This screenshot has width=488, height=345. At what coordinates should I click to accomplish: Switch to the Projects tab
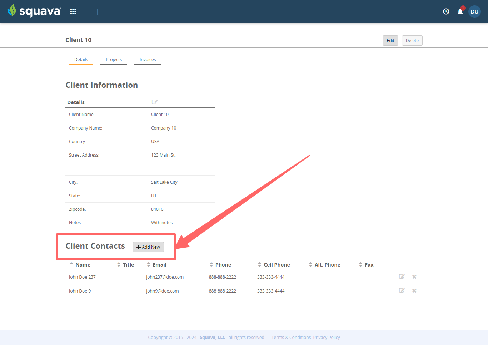click(114, 59)
